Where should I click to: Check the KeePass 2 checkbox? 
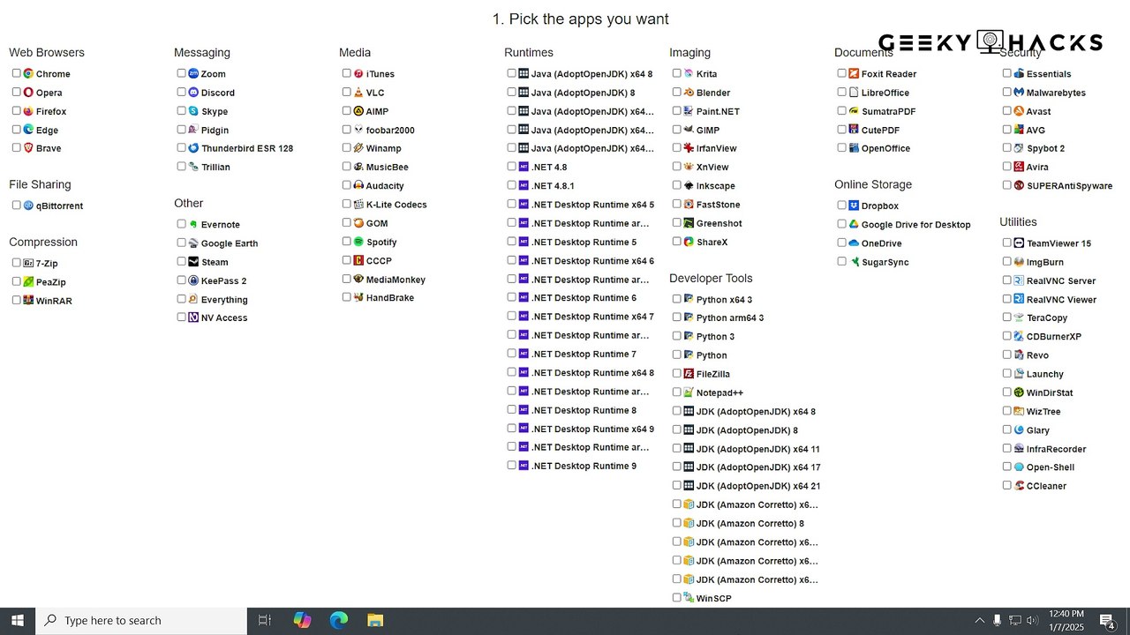click(x=182, y=280)
